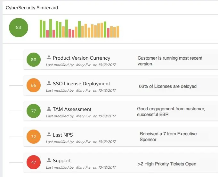The height and width of the screenshot is (177, 218).
Task: Select the Last NPS title
Action: tap(63, 135)
